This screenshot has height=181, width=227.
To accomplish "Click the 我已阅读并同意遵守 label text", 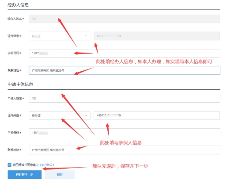I will 26,165.
